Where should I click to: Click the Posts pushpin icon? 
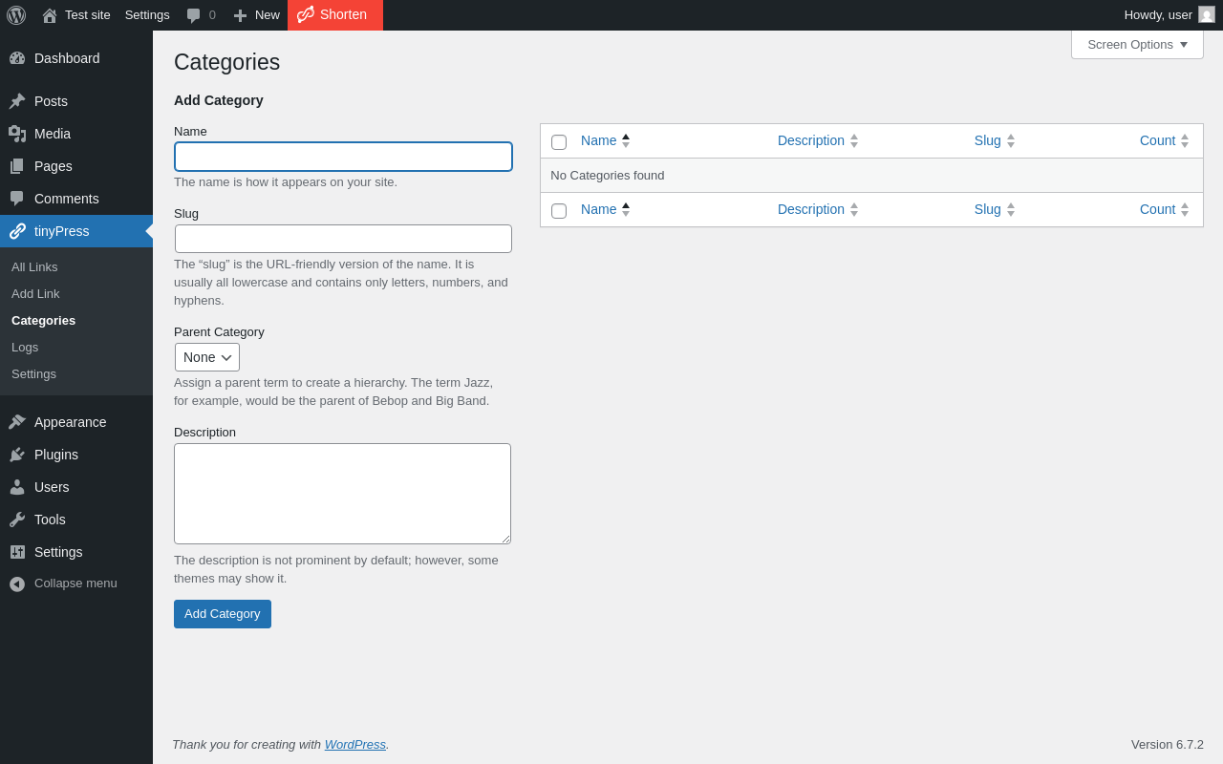tap(17, 101)
